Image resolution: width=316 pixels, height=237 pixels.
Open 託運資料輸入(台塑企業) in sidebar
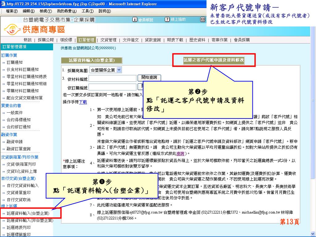click(x=28, y=214)
